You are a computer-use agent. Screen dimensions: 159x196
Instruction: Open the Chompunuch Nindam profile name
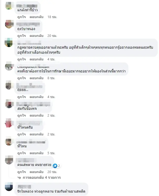pos(33,67)
